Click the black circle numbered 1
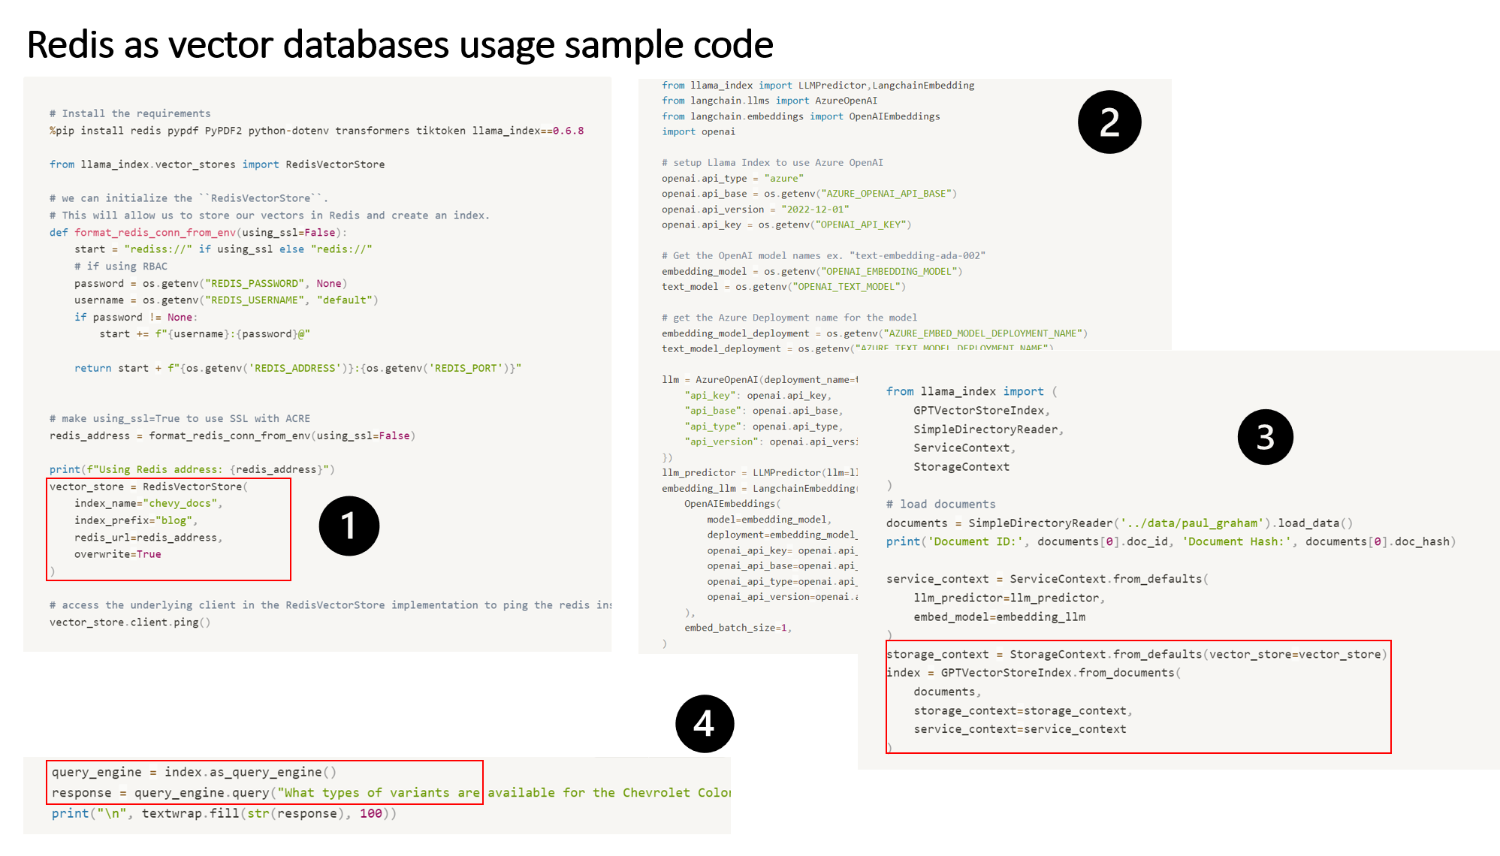Screen dimensions: 1500x856 (x=349, y=526)
